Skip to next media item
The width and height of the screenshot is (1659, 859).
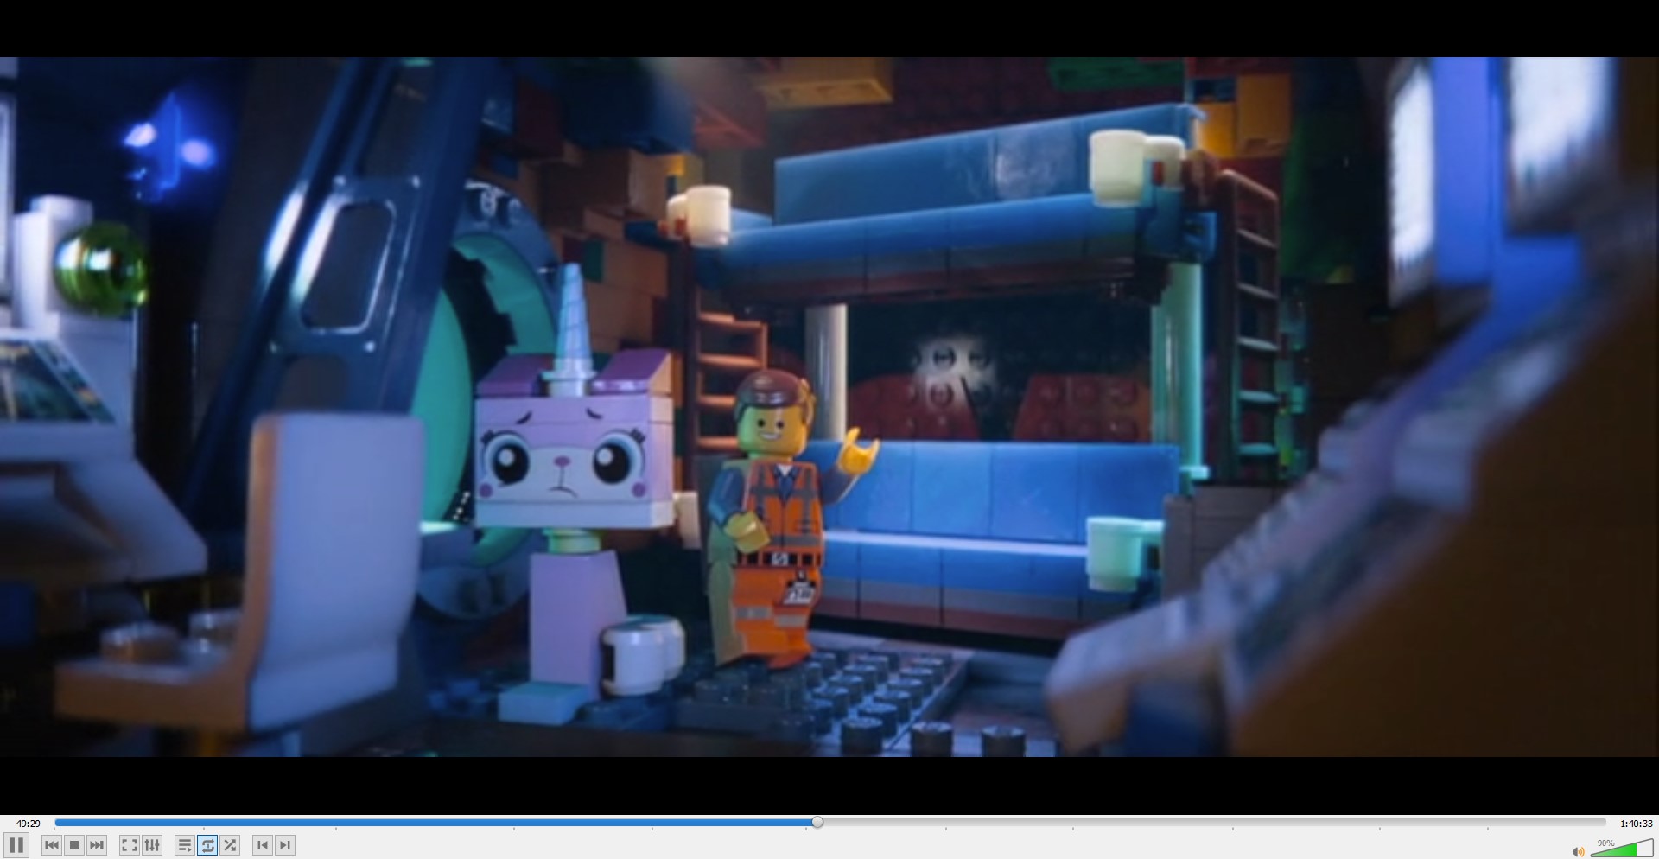[97, 845]
